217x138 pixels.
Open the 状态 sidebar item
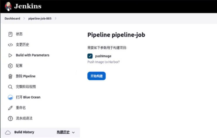point(19,34)
